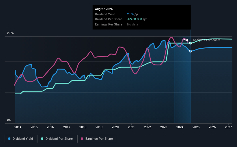Click the 2.3% dividend yield tooltip value
This screenshot has width=237, height=147.
(130, 14)
